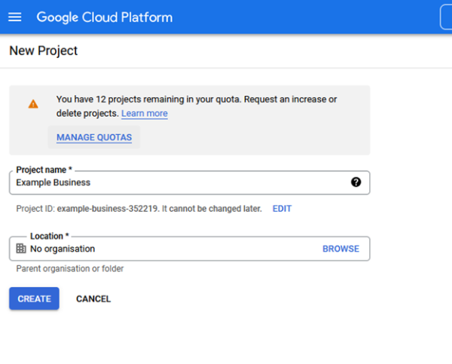Click the New Project page heading
The image size is (452, 364).
[44, 50]
